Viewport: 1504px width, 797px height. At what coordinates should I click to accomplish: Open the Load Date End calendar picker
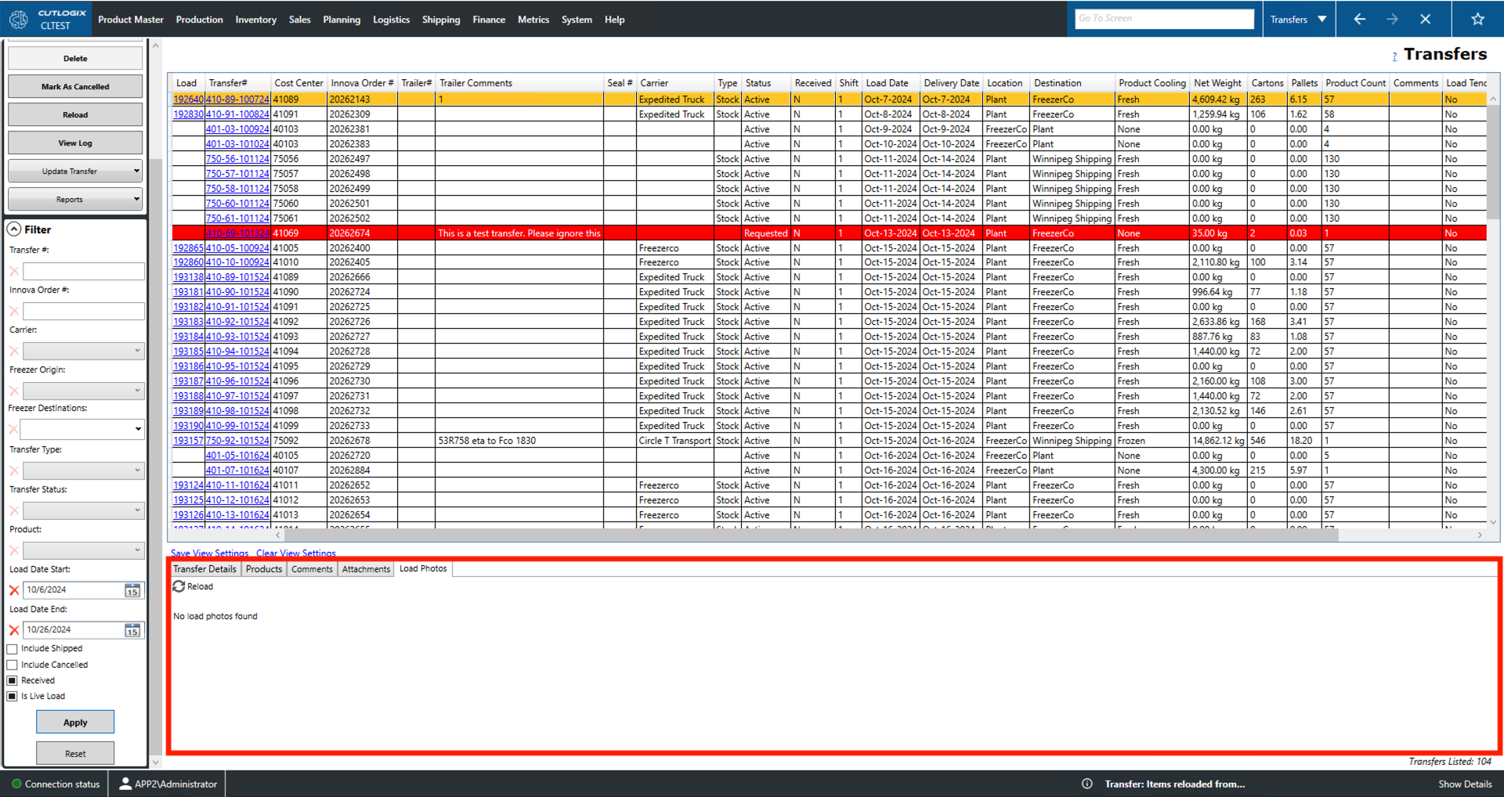[132, 629]
